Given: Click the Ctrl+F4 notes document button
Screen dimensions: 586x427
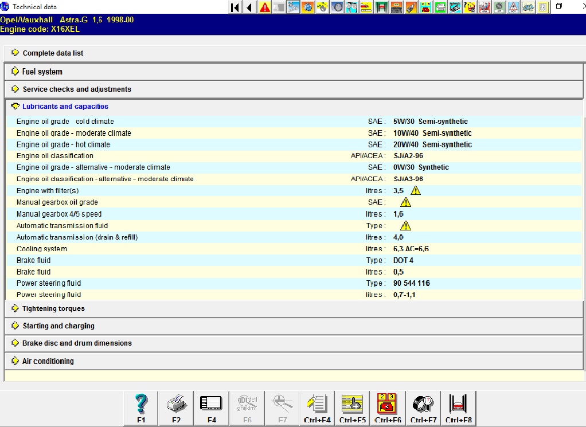Looking at the screenshot, I should (317, 408).
